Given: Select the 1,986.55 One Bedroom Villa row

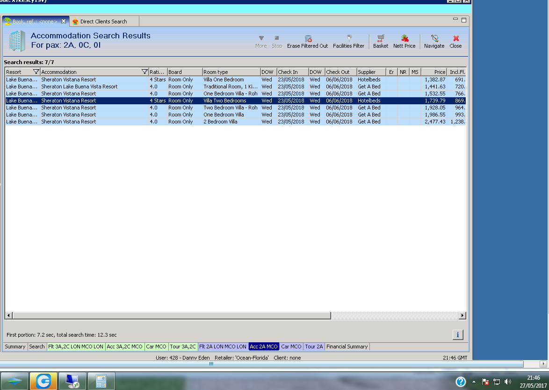Looking at the screenshot, I should coord(235,115).
